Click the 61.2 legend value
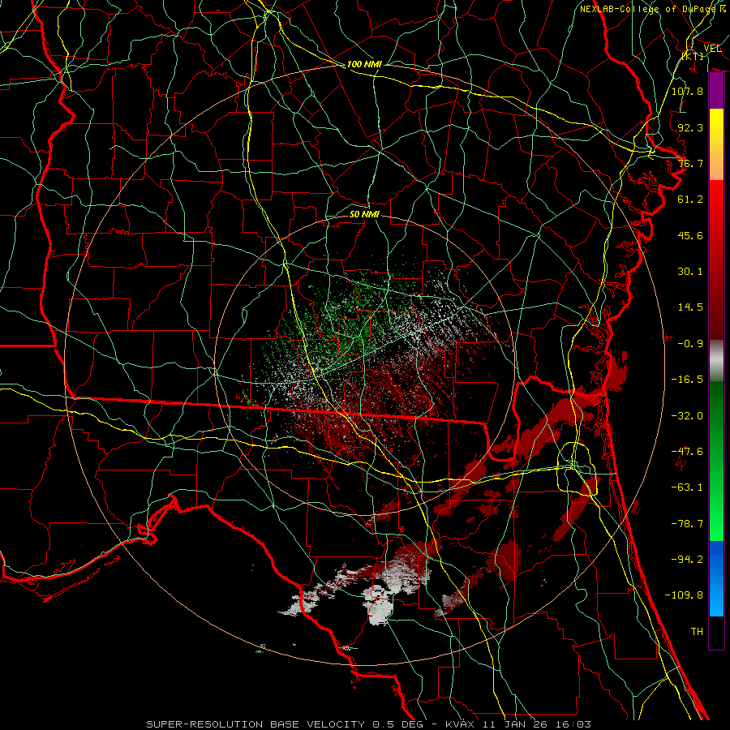 (690, 200)
